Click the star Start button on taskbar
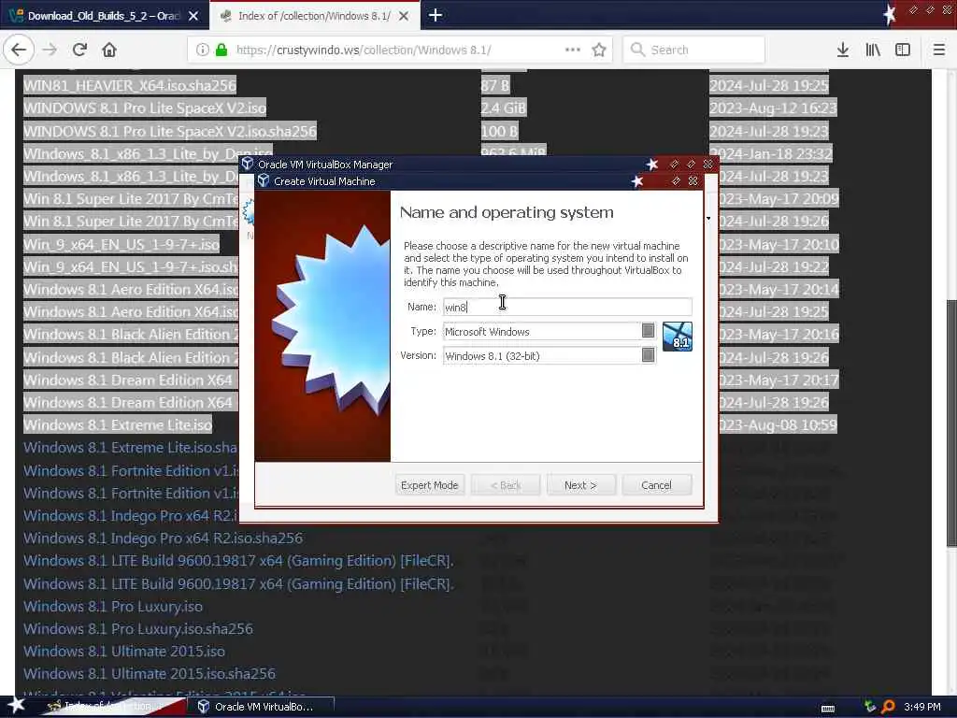This screenshot has width=957, height=718. click(17, 705)
